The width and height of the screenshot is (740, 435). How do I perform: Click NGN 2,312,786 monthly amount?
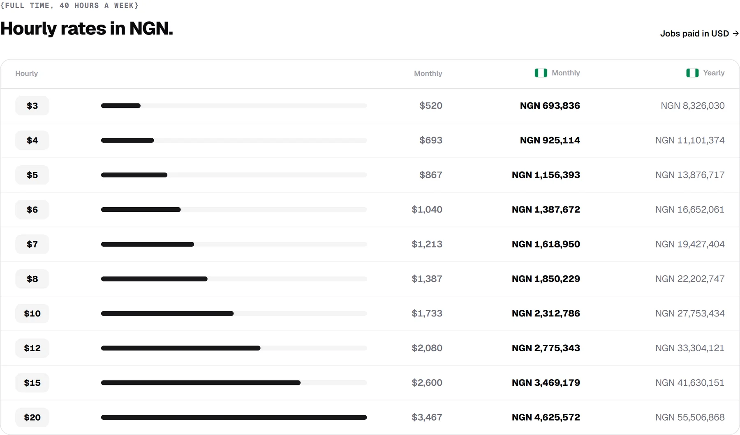pyautogui.click(x=546, y=314)
